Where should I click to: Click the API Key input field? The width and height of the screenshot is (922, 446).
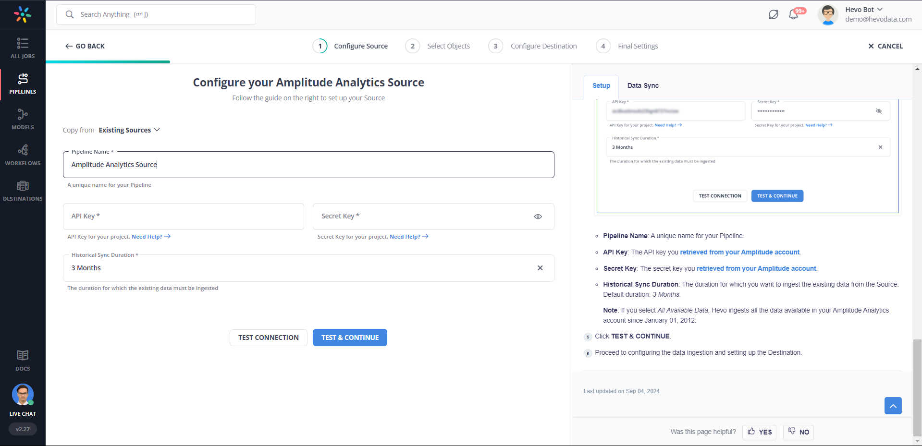[184, 217]
